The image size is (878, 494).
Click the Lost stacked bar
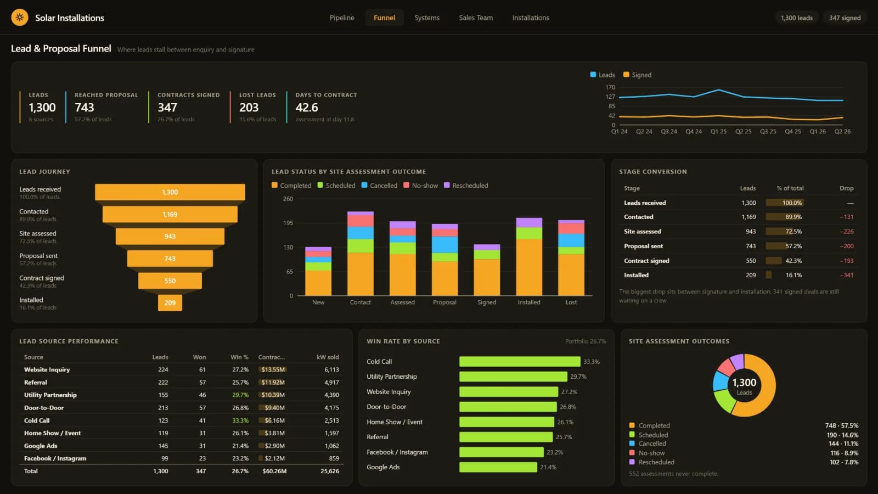click(x=571, y=258)
